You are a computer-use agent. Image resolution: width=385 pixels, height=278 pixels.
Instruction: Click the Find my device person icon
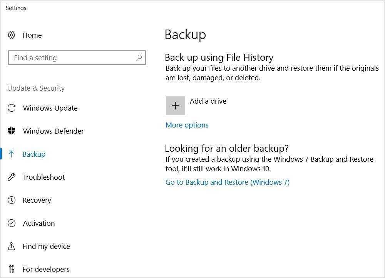[x=12, y=247]
